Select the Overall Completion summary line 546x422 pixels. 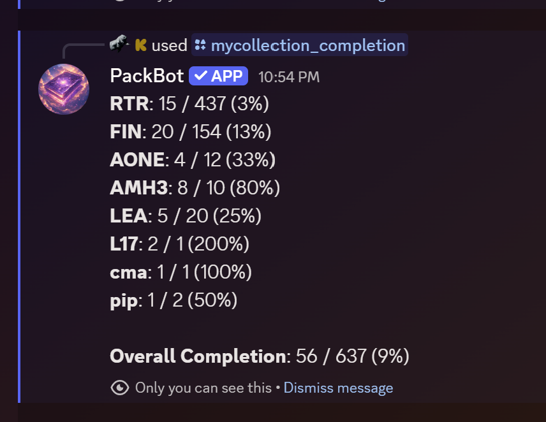[x=260, y=356]
